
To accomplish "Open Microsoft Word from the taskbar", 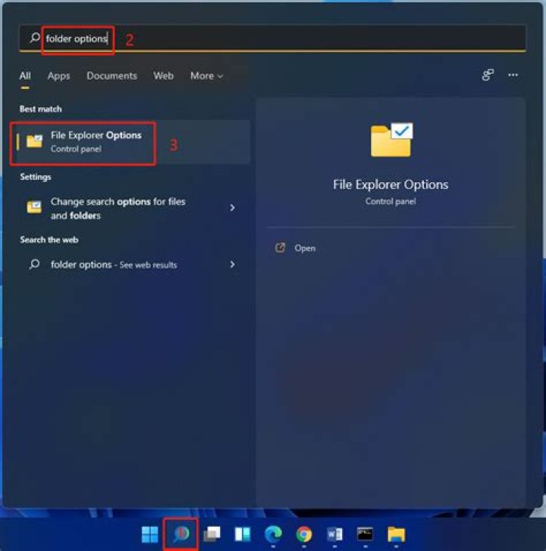I will point(334,534).
